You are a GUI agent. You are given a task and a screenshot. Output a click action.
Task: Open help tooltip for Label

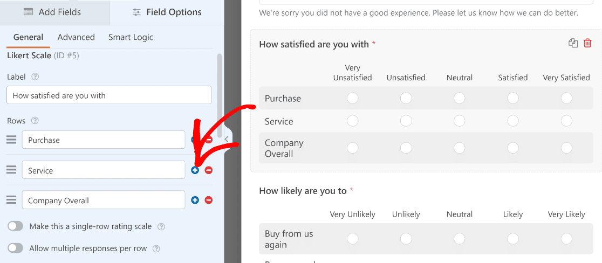coord(35,77)
